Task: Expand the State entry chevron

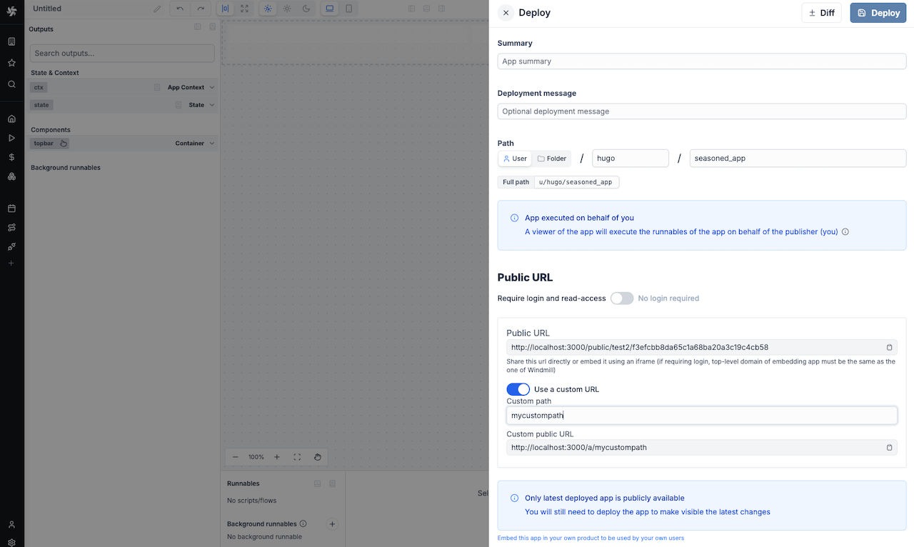Action: pos(212,105)
